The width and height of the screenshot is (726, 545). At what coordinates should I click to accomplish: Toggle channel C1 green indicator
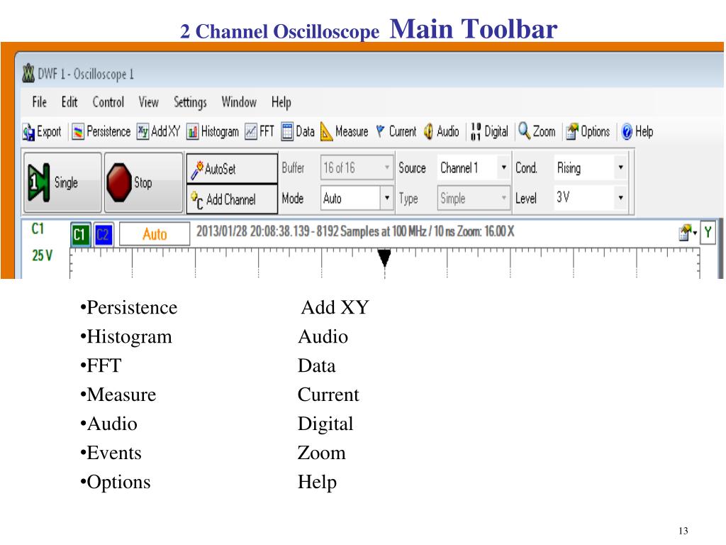[80, 234]
